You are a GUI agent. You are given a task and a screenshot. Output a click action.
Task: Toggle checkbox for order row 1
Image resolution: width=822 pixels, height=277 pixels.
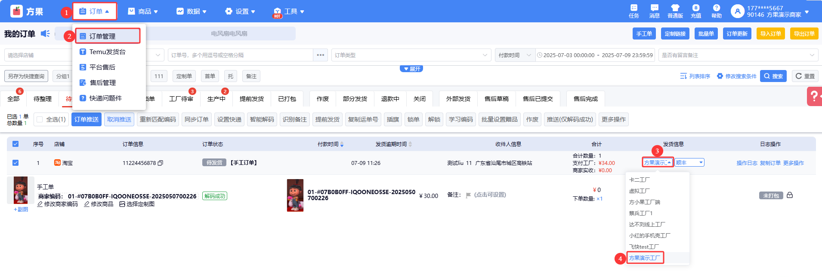(15, 163)
